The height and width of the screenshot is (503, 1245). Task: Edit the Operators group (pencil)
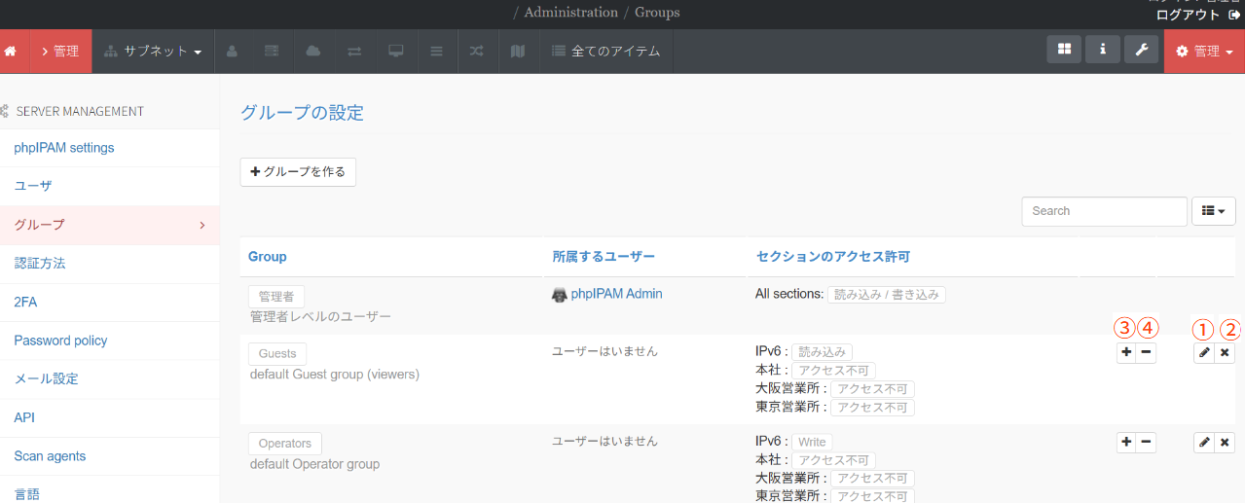point(1204,443)
